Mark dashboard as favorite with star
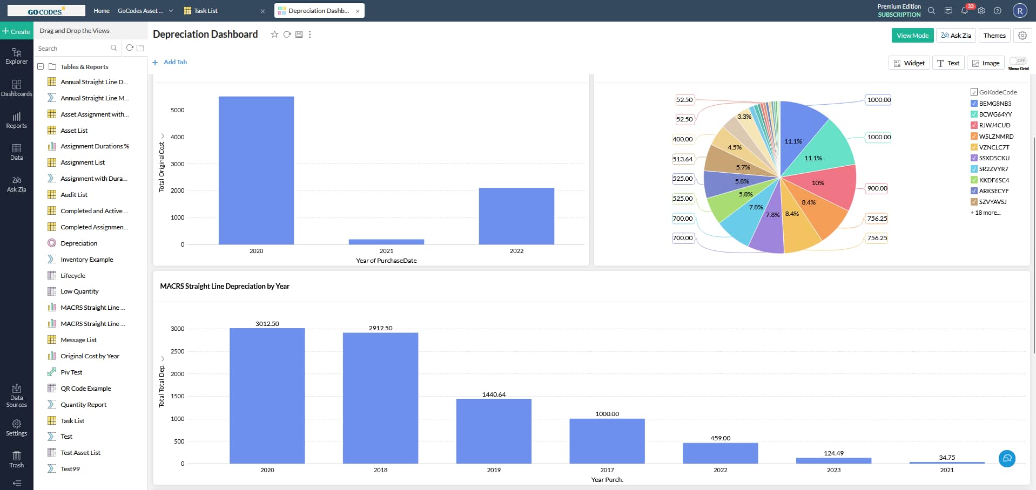The width and height of the screenshot is (1036, 490). [274, 35]
